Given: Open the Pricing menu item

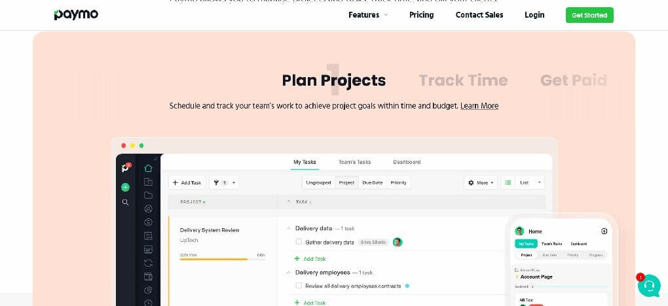Looking at the screenshot, I should [x=421, y=15].
